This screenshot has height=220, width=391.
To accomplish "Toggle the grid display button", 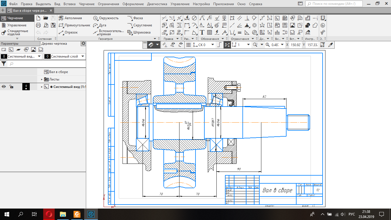I will [x=188, y=45].
